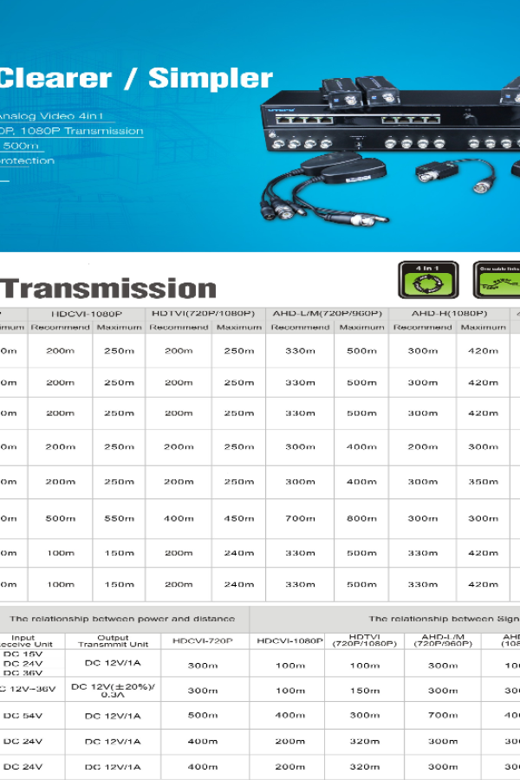Select "700m" in the AHD-L/M Recommend column
This screenshot has width=520, height=780.
[300, 518]
